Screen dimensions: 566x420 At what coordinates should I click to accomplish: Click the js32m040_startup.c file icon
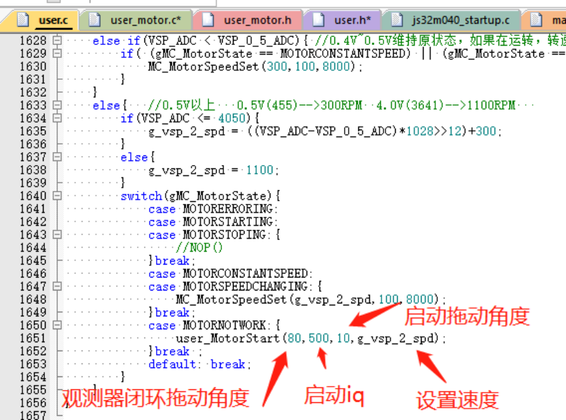pos(396,20)
